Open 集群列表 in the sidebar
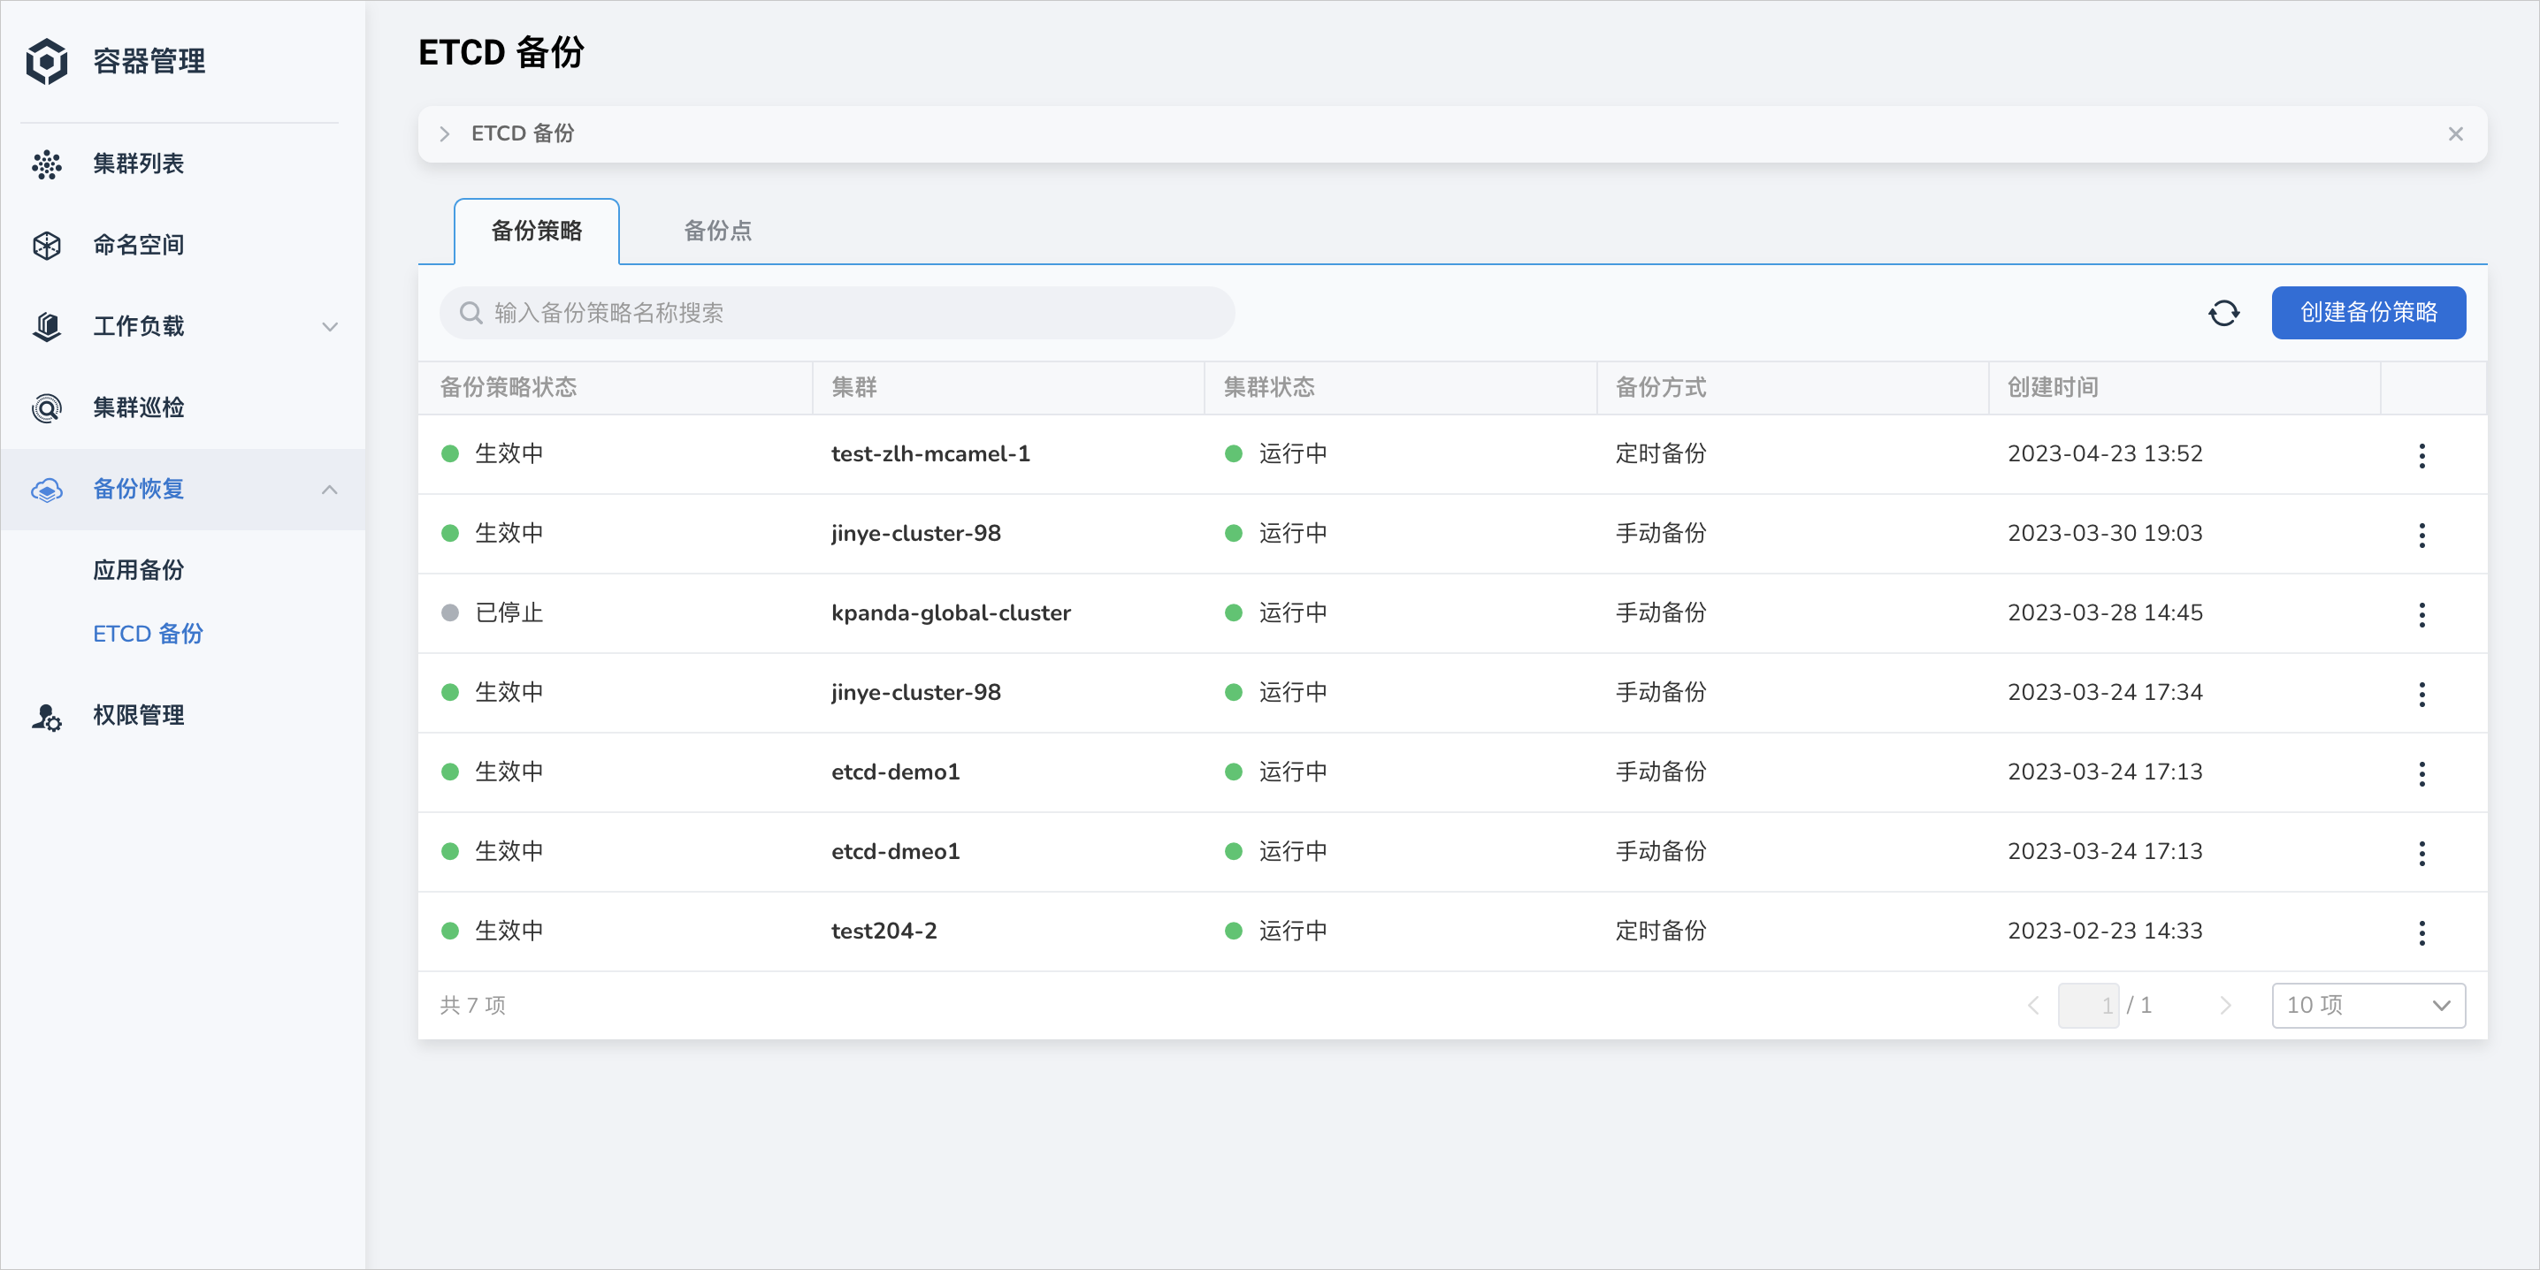2540x1270 pixels. pyautogui.click(x=138, y=164)
